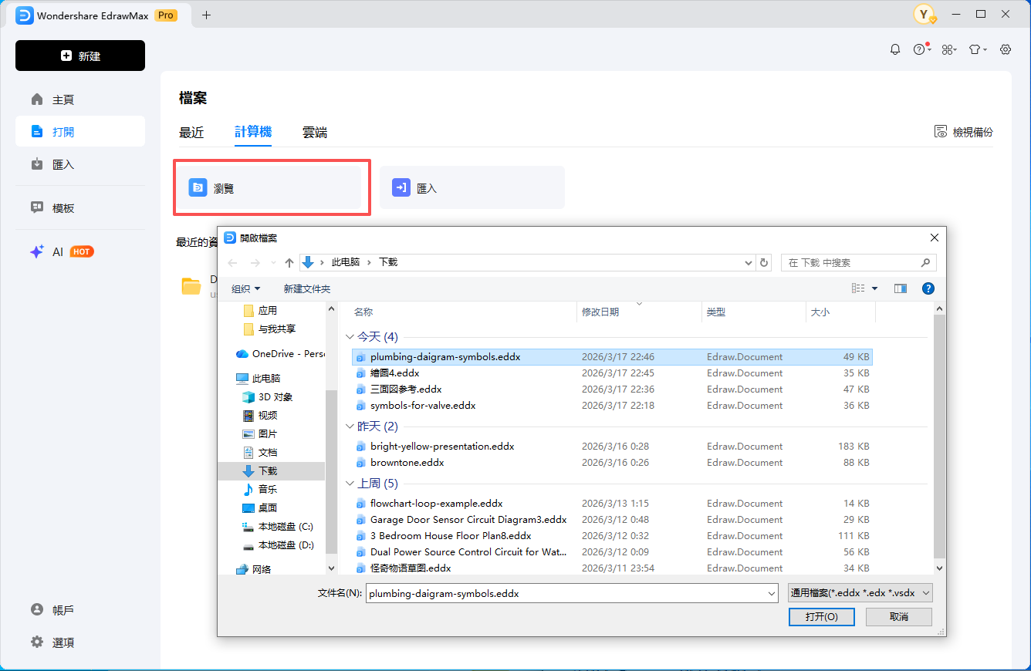The height and width of the screenshot is (671, 1031).
Task: Open the help question mark icon
Action: [x=919, y=49]
